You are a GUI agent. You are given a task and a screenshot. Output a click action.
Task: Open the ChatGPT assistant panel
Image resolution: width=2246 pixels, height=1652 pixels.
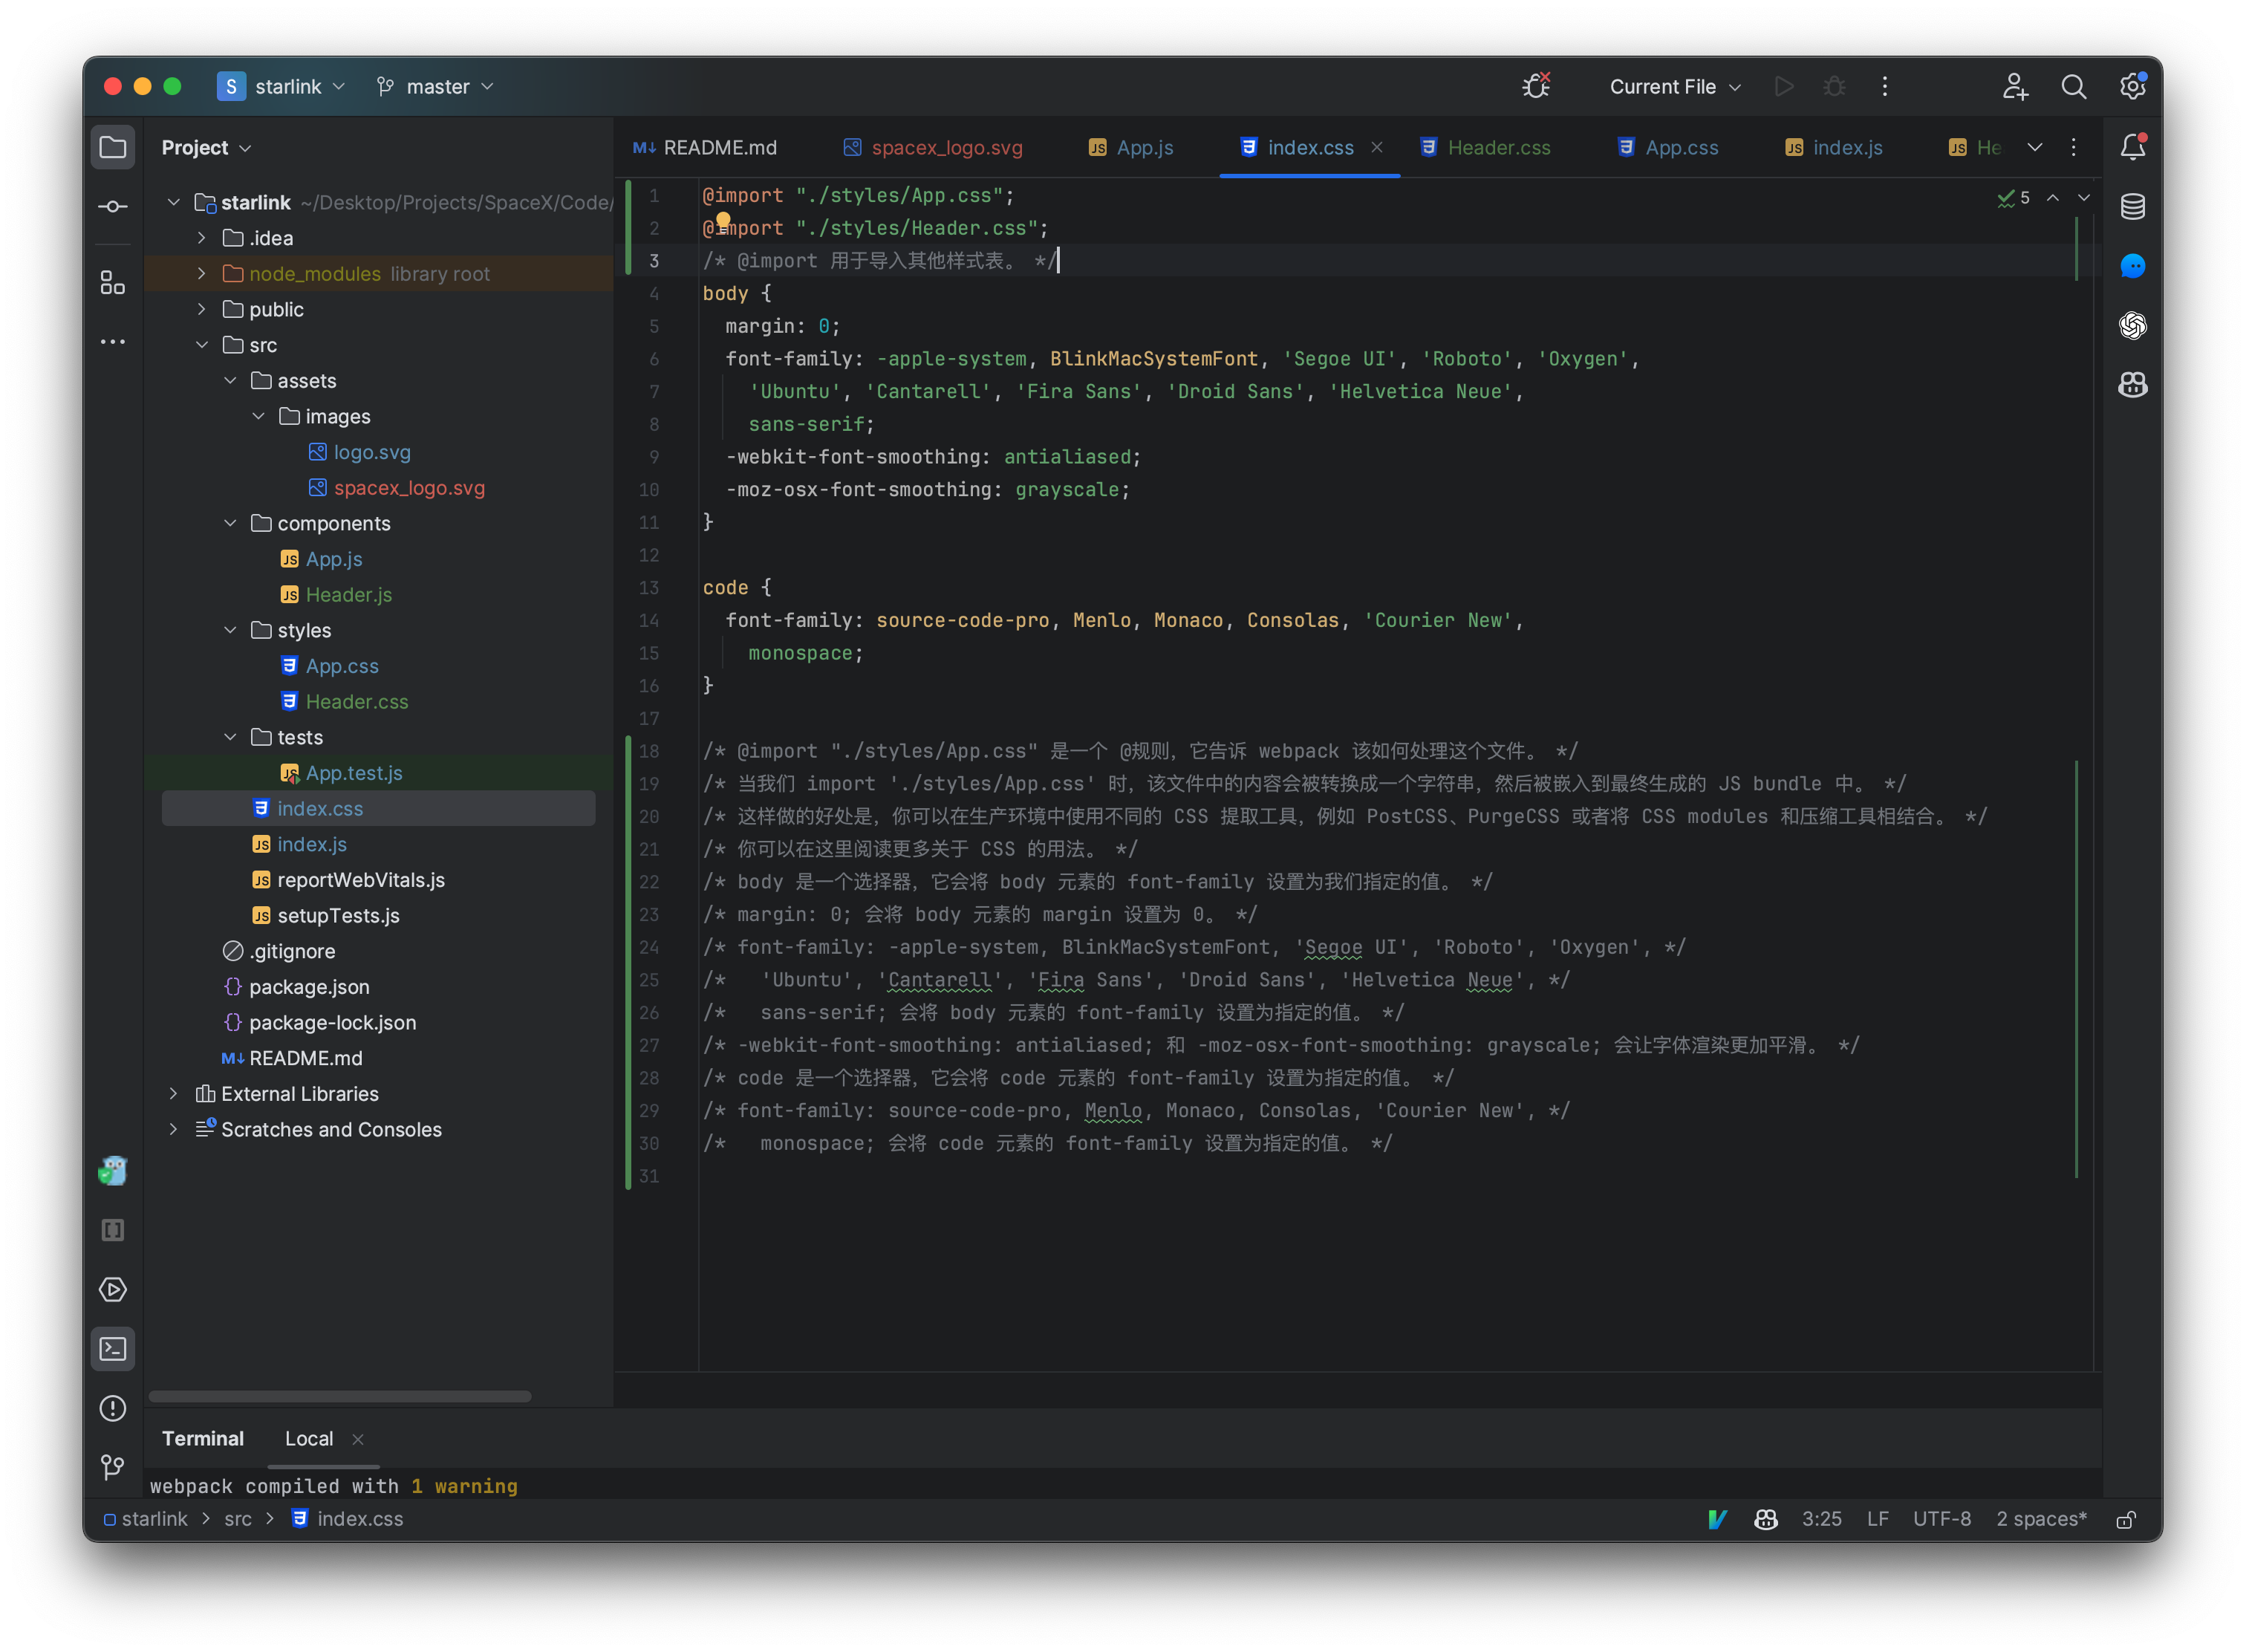pyautogui.click(x=2132, y=325)
